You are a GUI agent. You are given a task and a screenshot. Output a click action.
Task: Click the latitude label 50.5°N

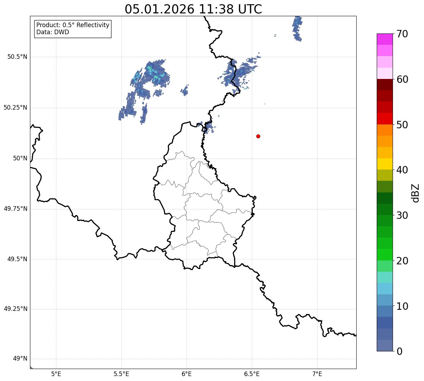pos(17,57)
